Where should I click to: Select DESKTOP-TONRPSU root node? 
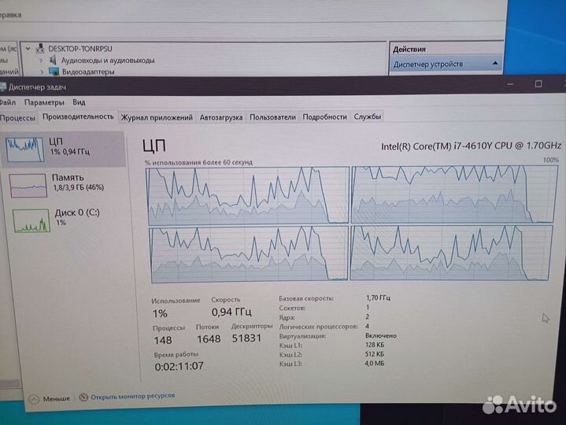(x=80, y=48)
